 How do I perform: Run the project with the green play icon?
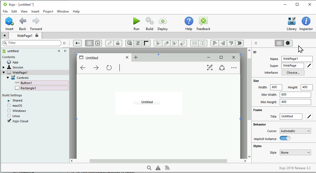tap(136, 21)
